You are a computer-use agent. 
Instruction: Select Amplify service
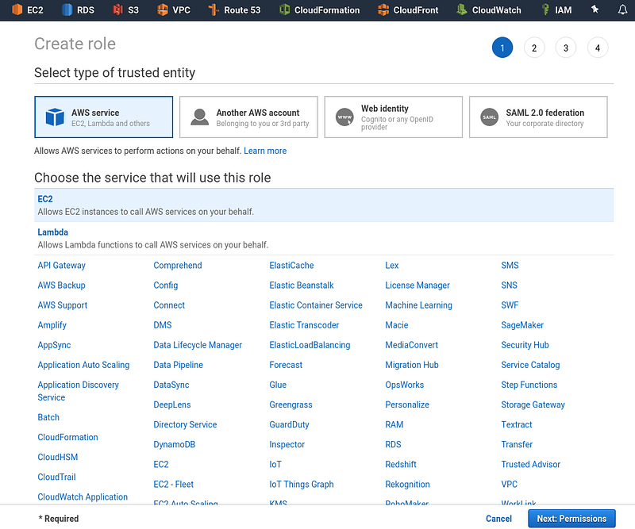pyautogui.click(x=52, y=325)
